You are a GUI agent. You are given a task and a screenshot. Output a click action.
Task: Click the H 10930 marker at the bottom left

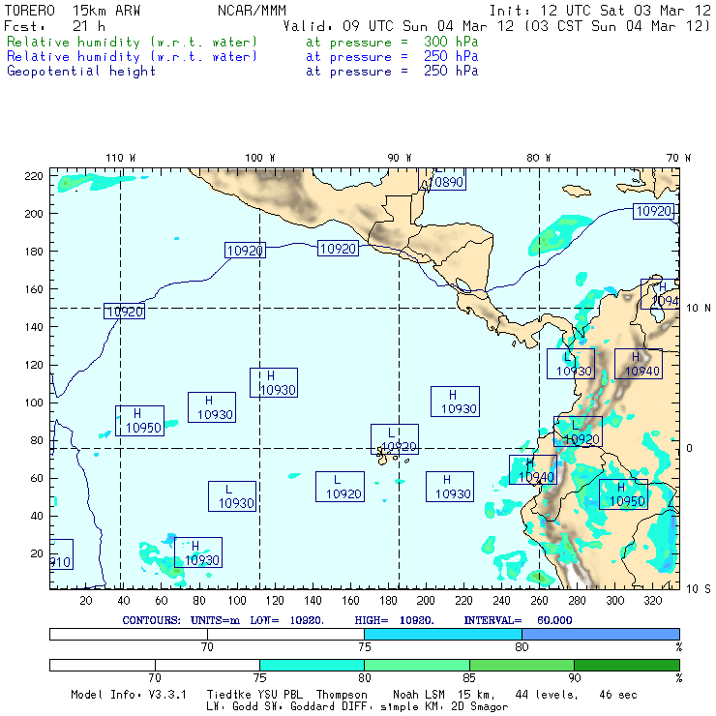tap(197, 552)
